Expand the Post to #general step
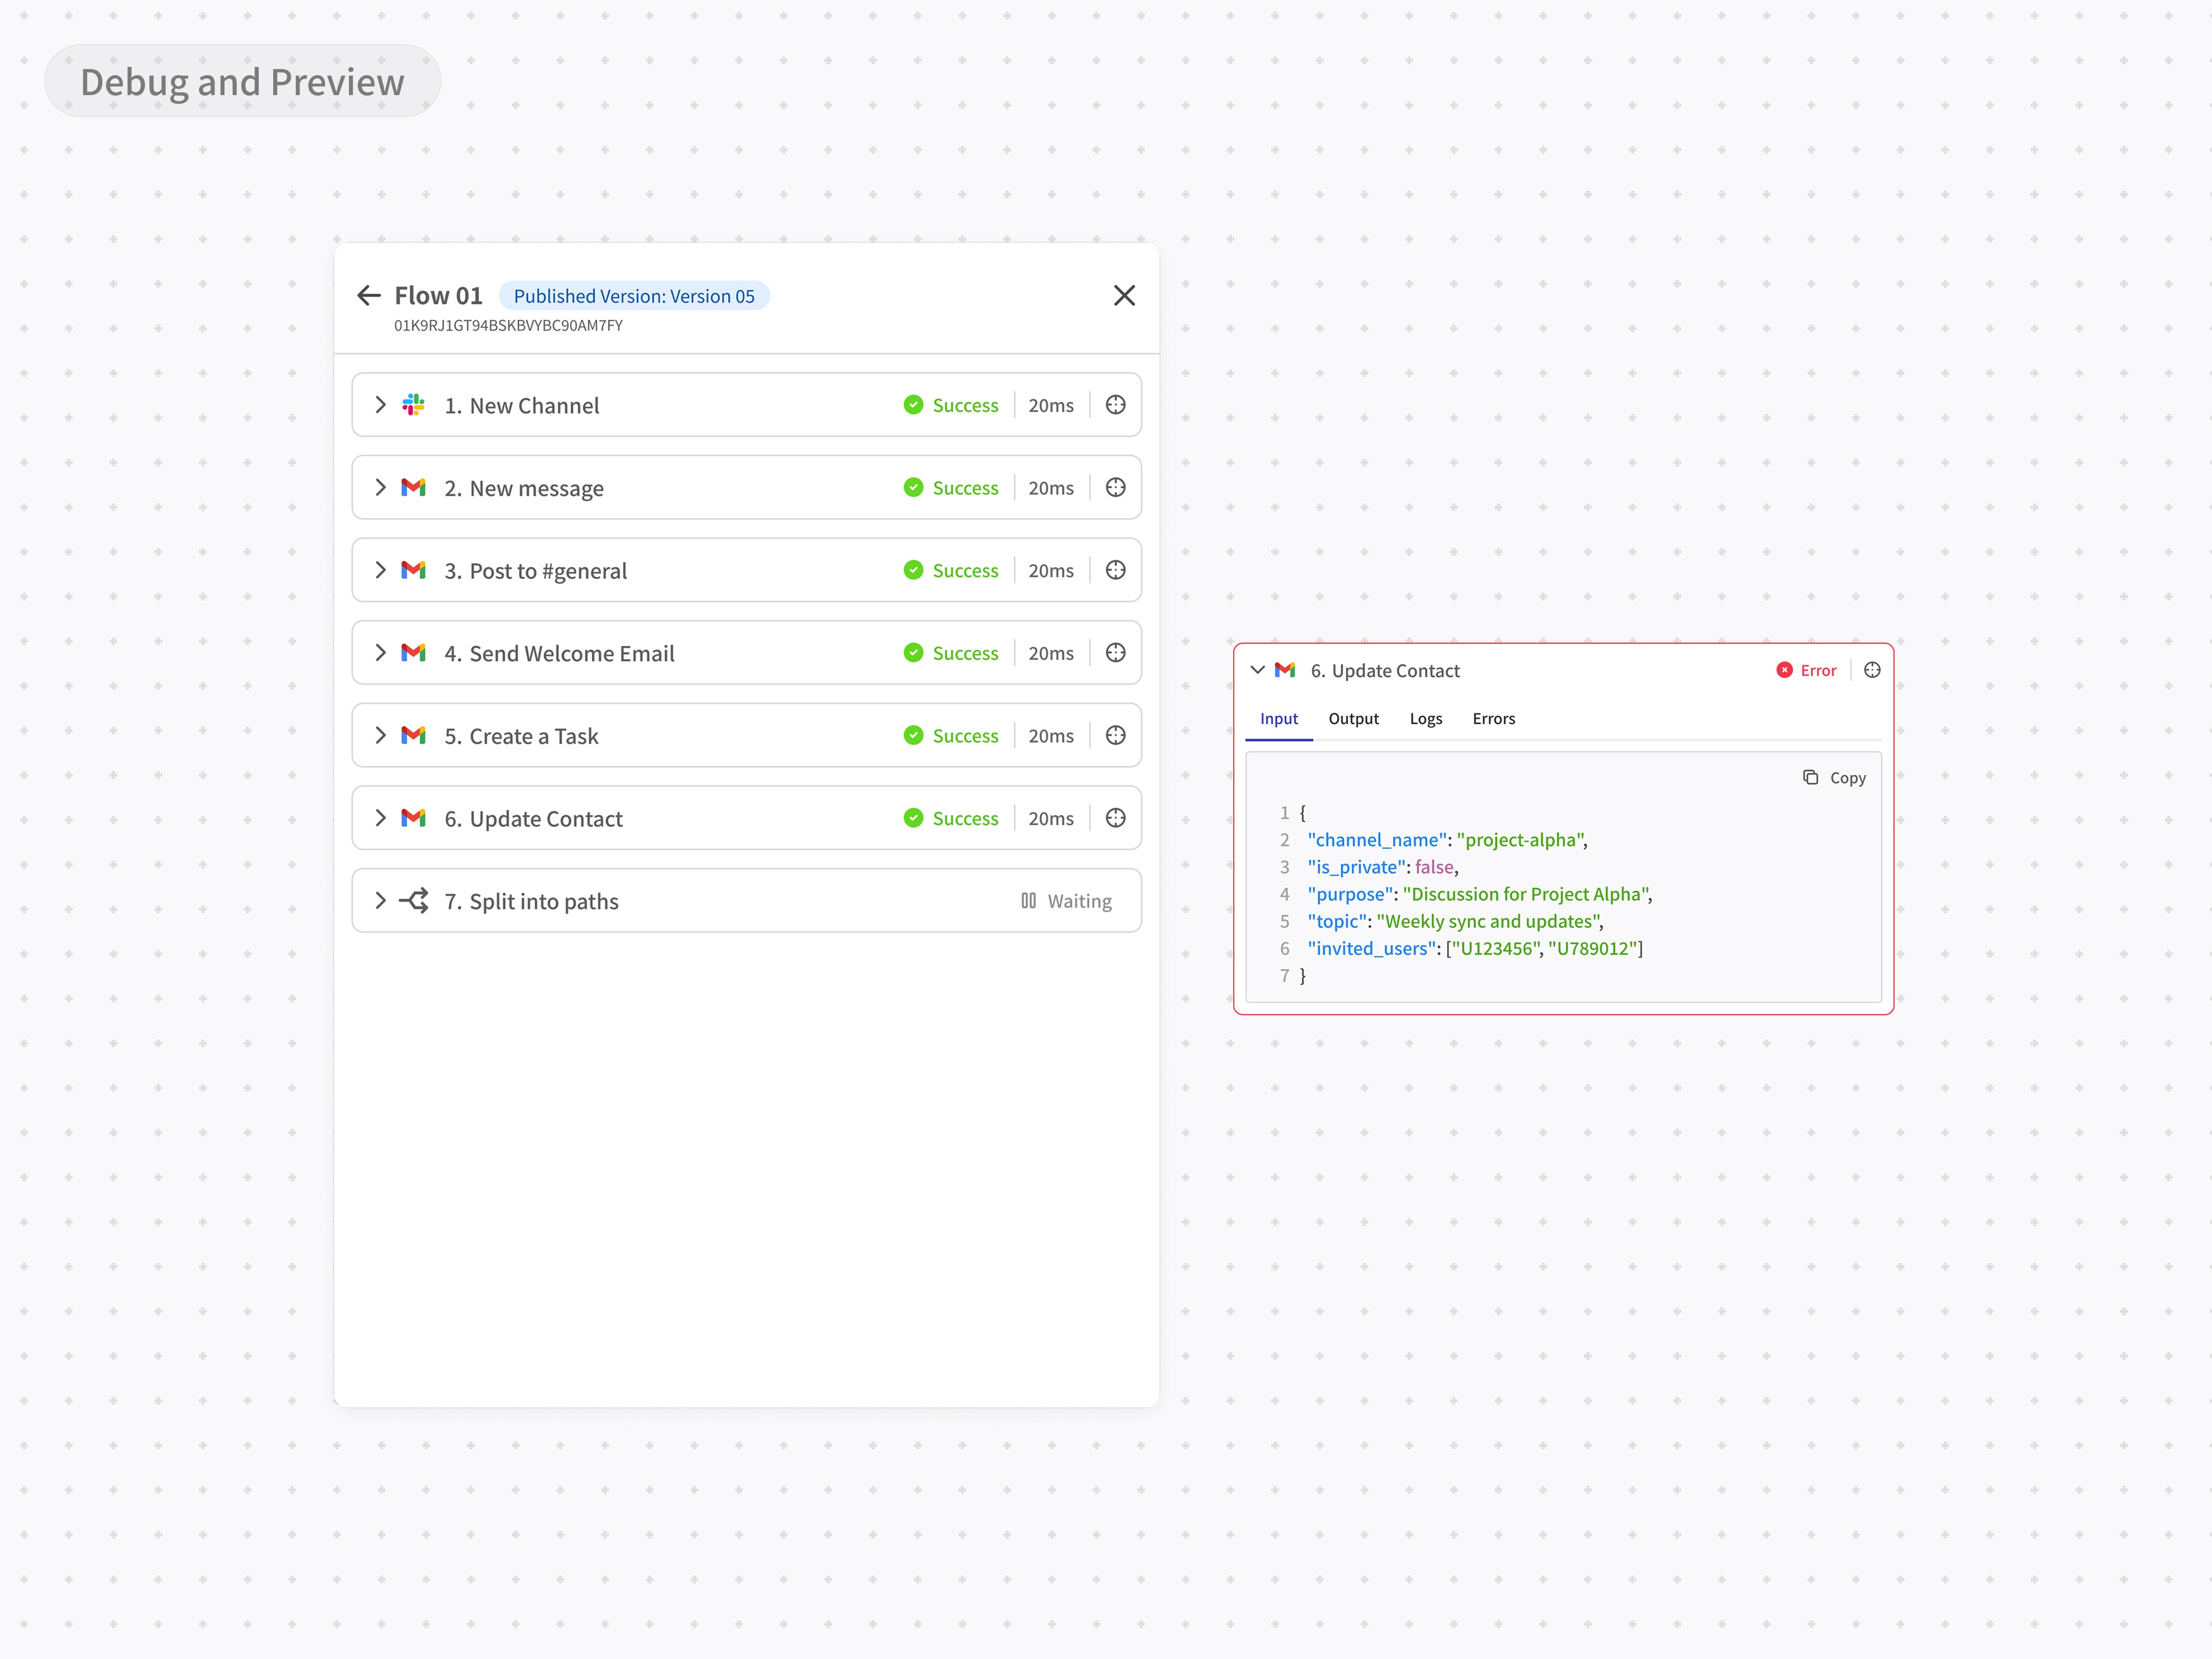The width and height of the screenshot is (2212, 1659). coord(380,570)
